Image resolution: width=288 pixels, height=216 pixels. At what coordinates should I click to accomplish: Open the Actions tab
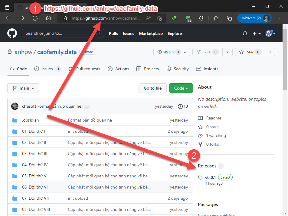(x=118, y=69)
